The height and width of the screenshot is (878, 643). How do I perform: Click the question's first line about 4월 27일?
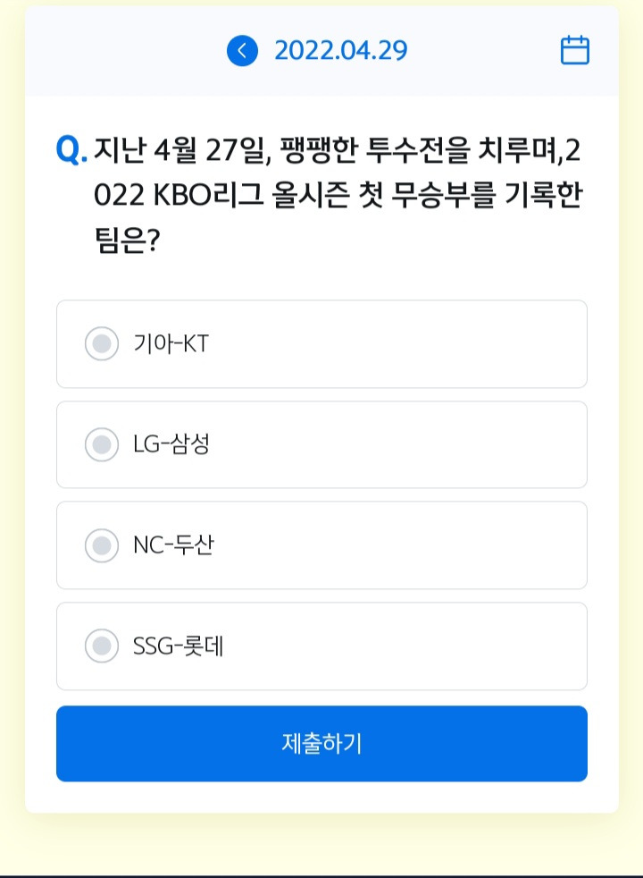pyautogui.click(x=337, y=149)
